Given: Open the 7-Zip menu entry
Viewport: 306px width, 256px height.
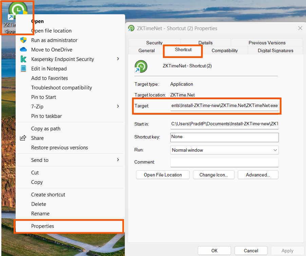Looking at the screenshot, I should [x=70, y=107].
